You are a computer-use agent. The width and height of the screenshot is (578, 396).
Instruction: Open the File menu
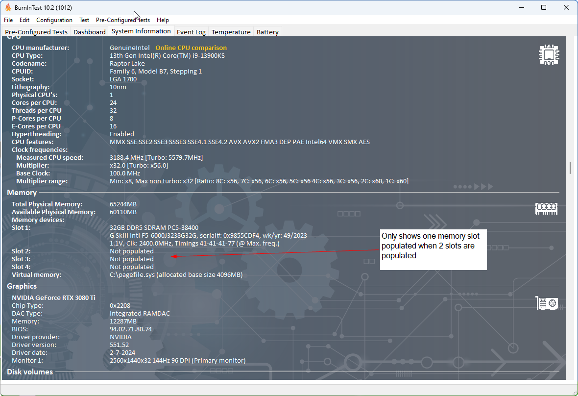pyautogui.click(x=8, y=20)
